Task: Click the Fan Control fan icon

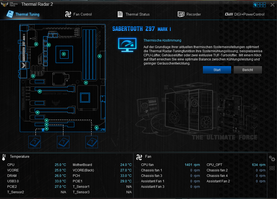Action: coord(68,14)
